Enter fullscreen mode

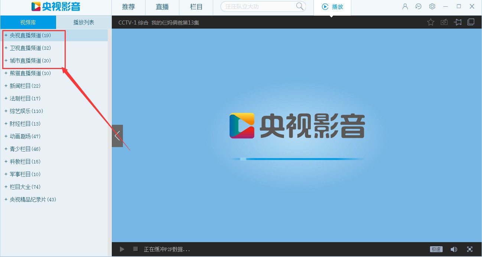point(470,249)
